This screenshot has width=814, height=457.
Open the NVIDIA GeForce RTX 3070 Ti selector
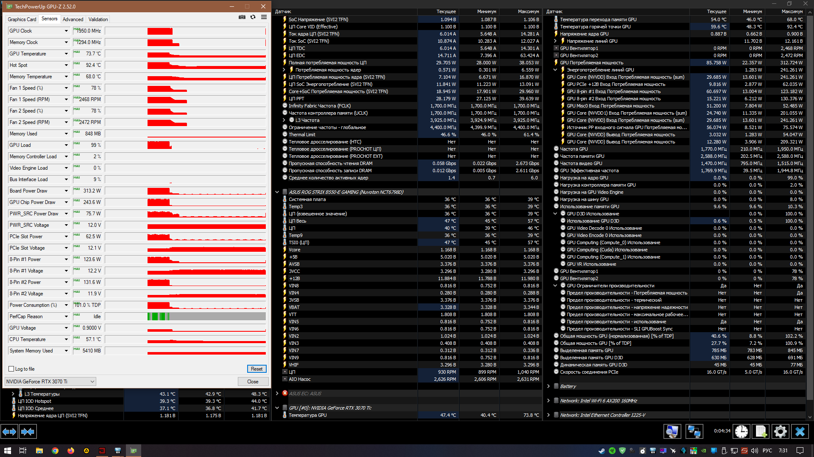pos(50,382)
